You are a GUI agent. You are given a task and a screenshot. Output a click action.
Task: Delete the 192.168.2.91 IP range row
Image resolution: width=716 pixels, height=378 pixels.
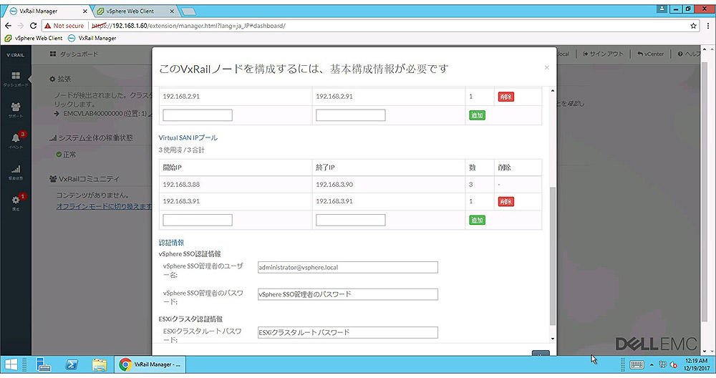505,97
